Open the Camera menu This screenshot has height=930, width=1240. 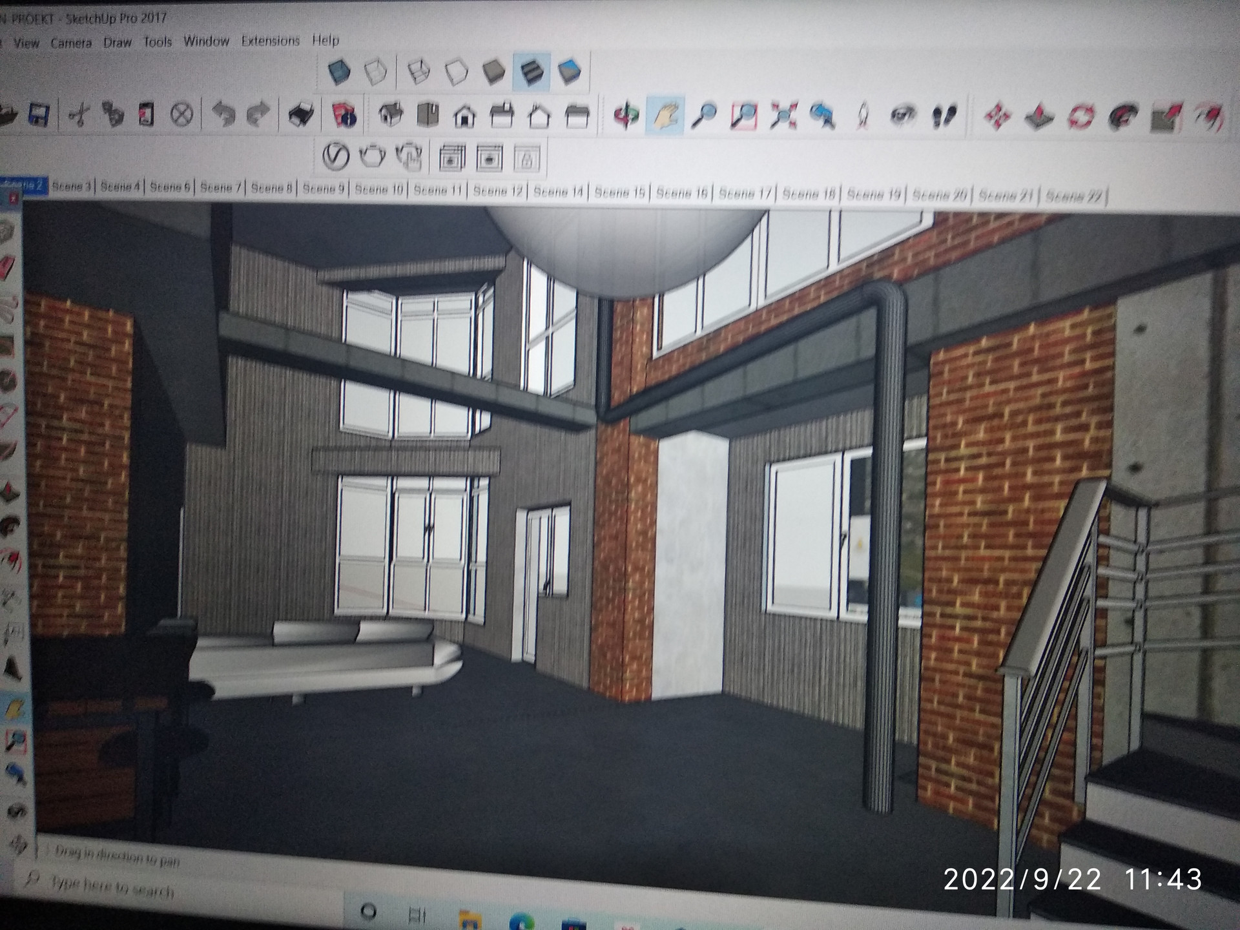[x=71, y=43]
